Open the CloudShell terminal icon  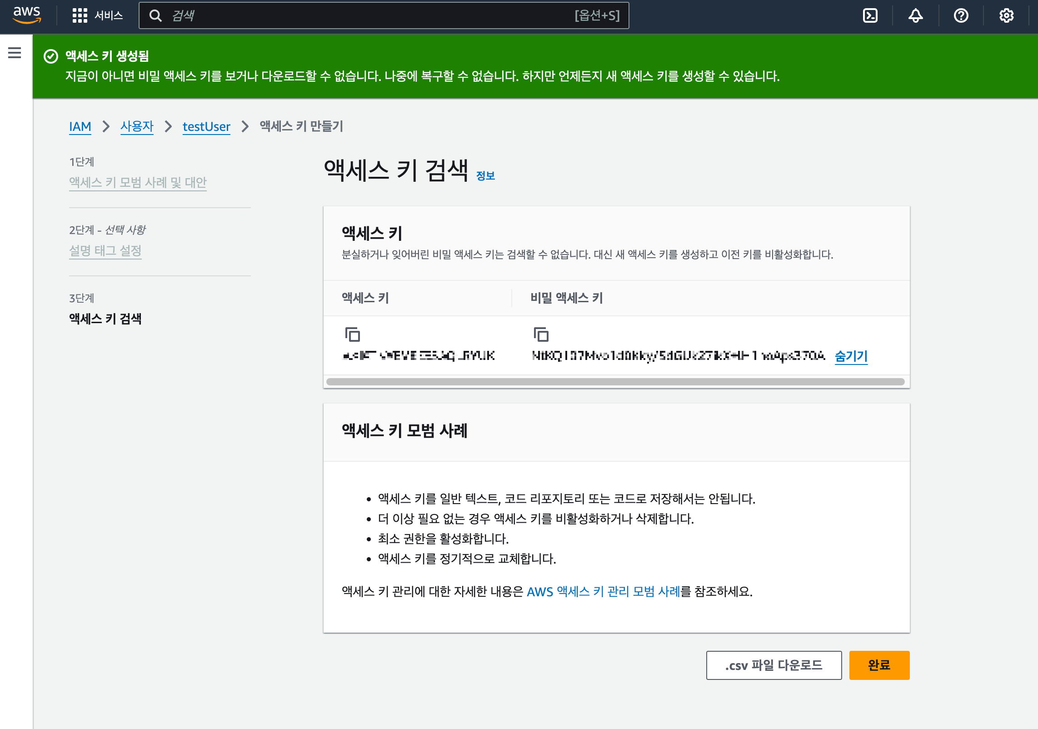[x=870, y=15]
